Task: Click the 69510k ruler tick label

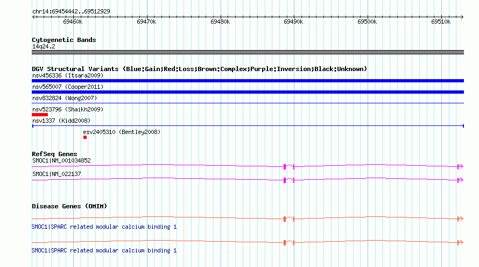Action: coord(440,22)
